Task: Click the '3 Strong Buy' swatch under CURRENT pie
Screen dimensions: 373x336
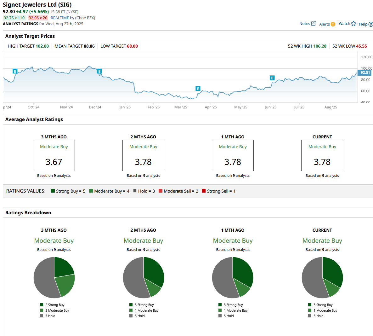Action: [x=310, y=305]
